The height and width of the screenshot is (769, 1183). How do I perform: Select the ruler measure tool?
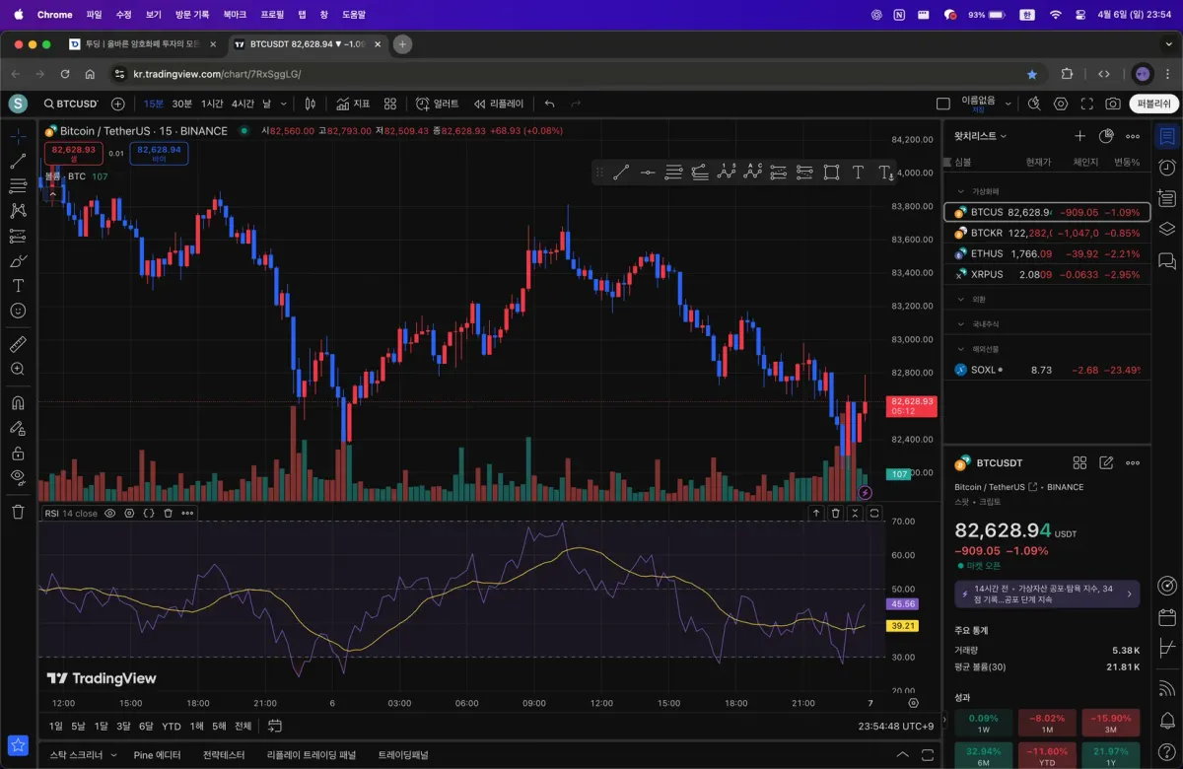(x=18, y=344)
